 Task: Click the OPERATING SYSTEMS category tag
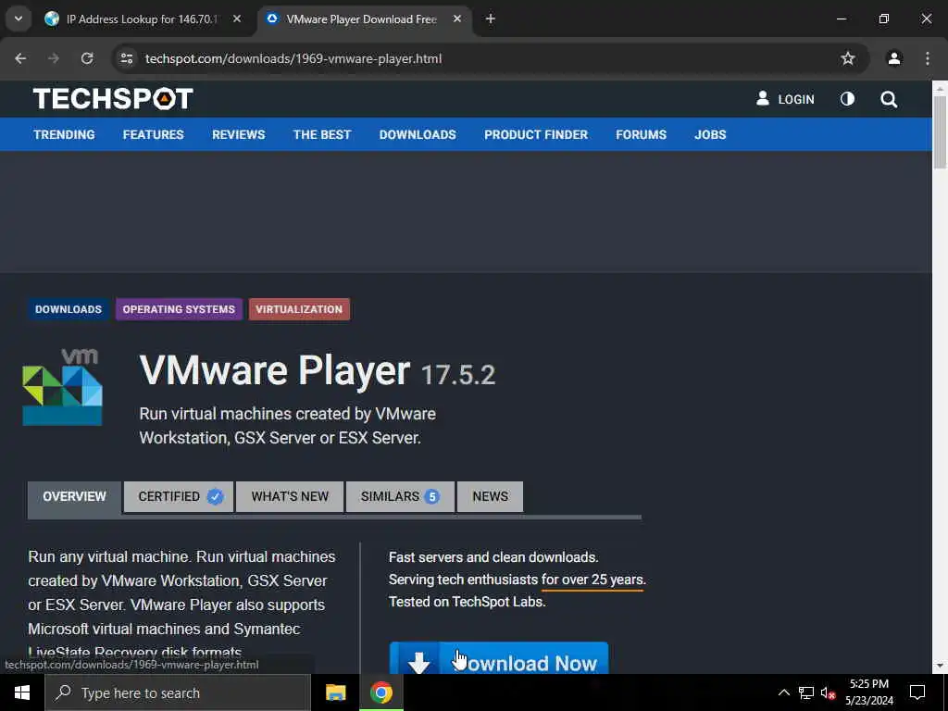(179, 309)
